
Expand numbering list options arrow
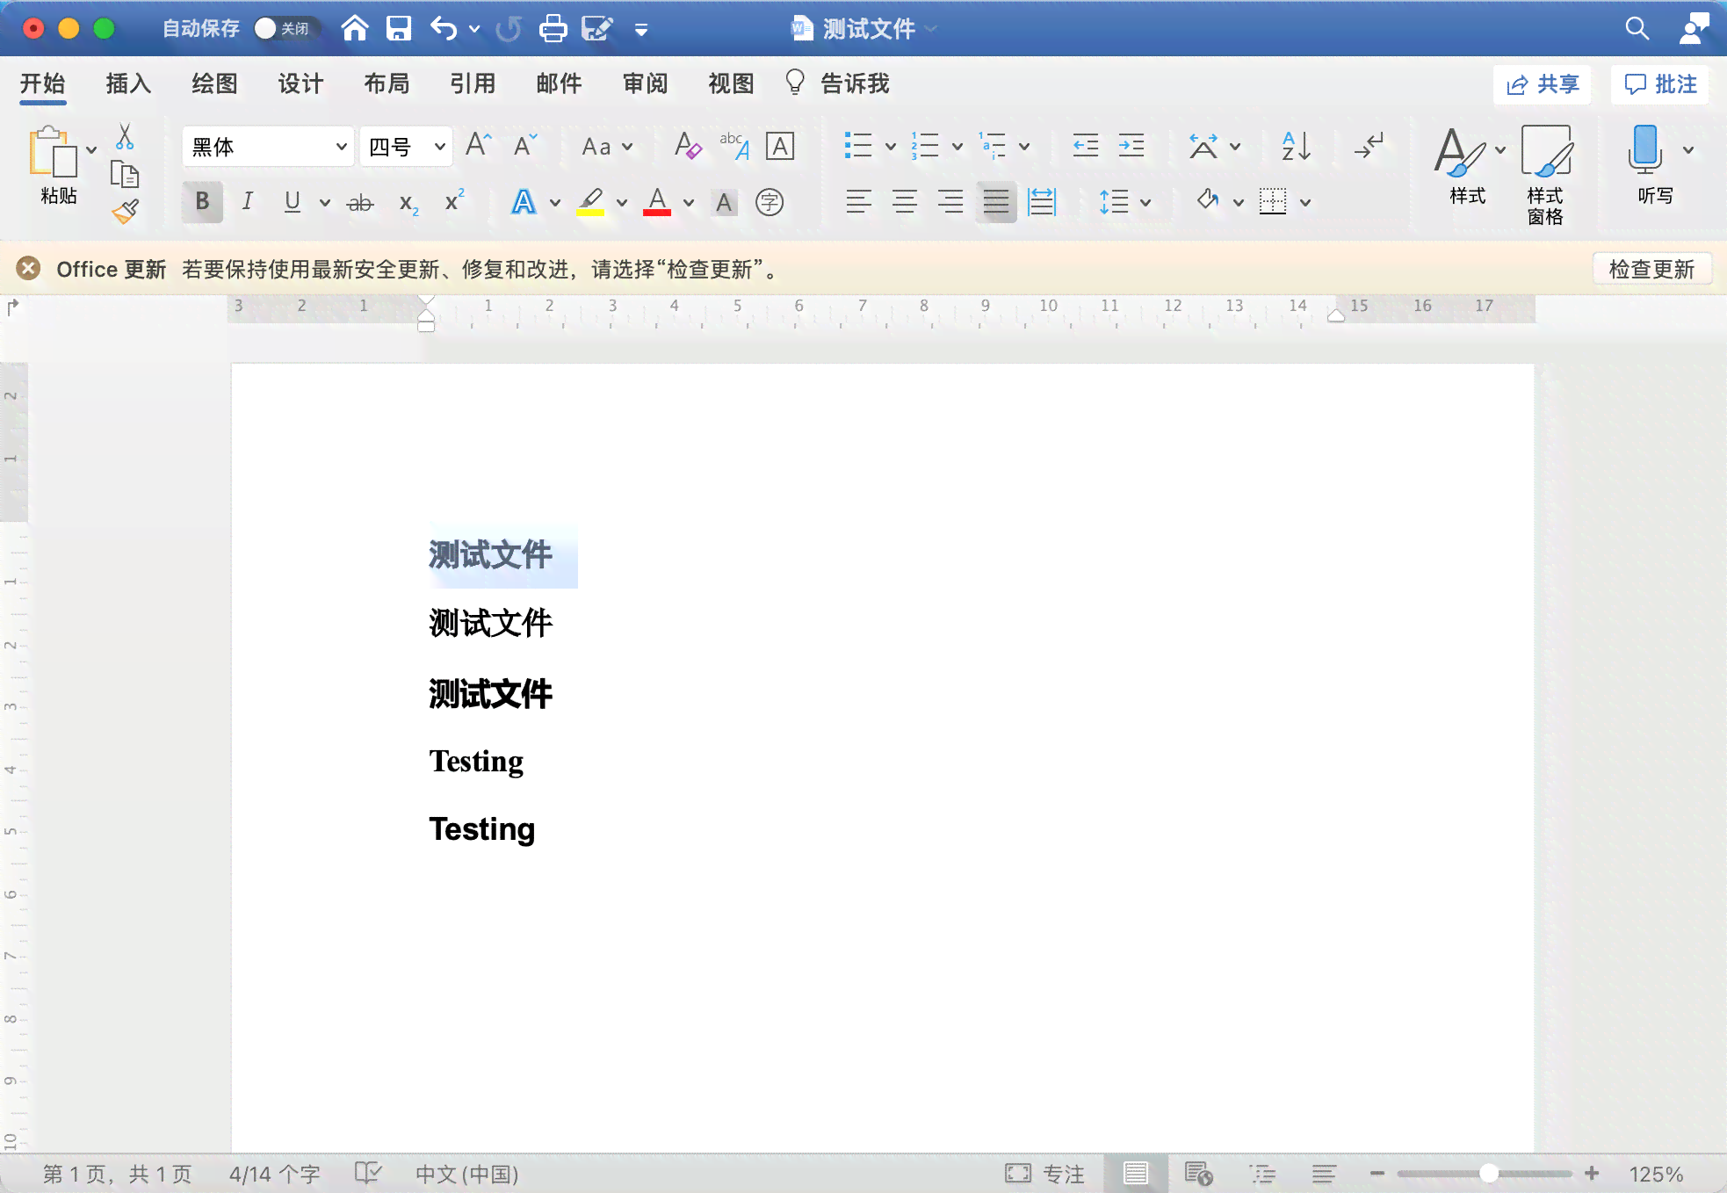click(x=957, y=147)
